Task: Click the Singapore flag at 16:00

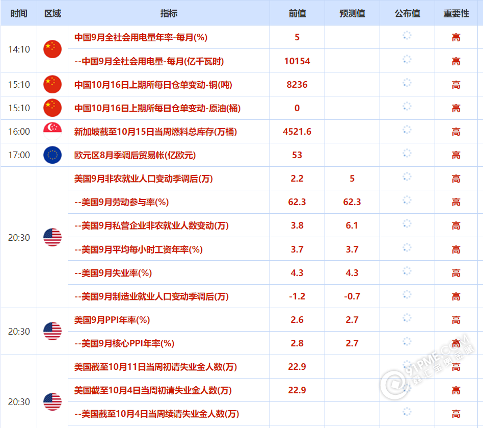Action: 52,132
